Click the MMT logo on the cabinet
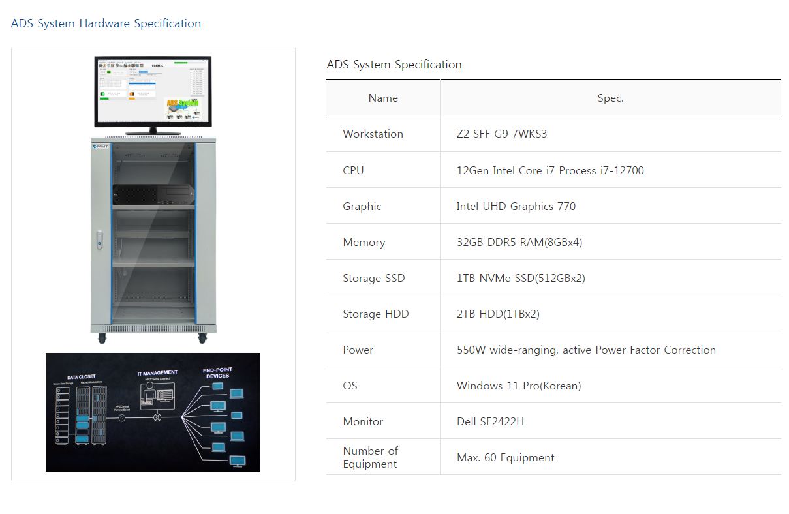The height and width of the screenshot is (514, 789). click(100, 146)
